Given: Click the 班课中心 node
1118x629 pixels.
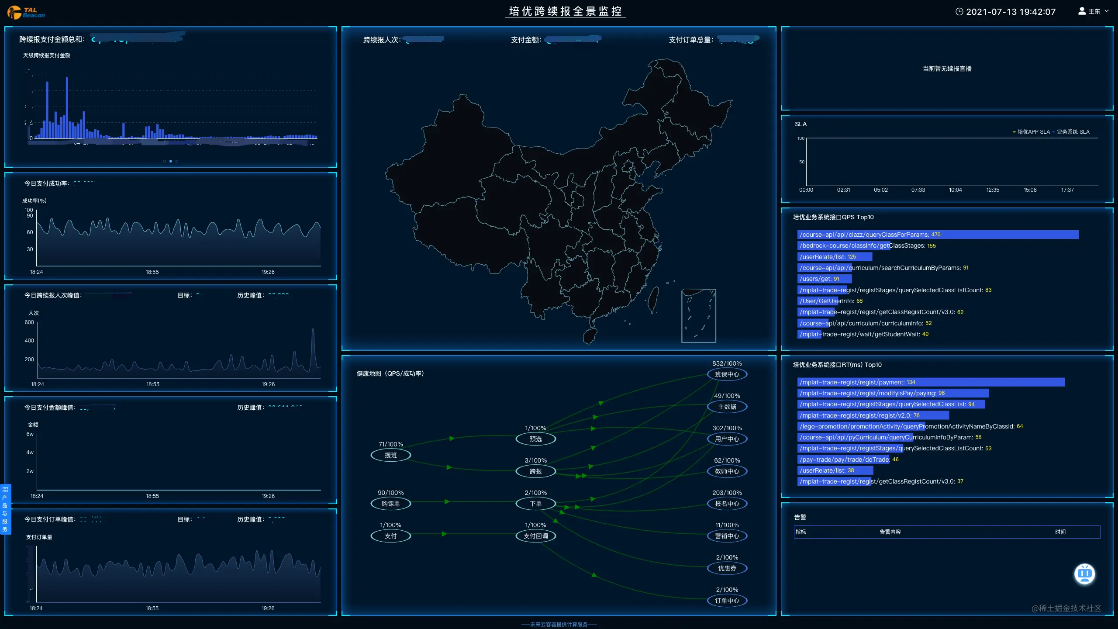Looking at the screenshot, I should (727, 374).
